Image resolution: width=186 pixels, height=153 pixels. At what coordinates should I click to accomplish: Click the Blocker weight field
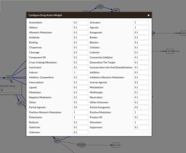141,43
